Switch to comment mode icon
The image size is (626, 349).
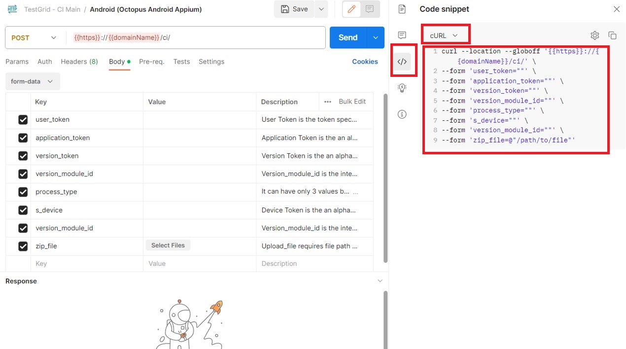point(370,9)
